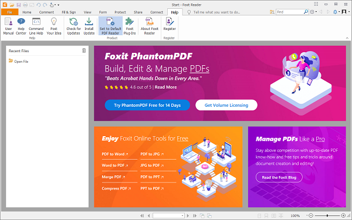Open Foxit Plug-Ins

point(130,26)
